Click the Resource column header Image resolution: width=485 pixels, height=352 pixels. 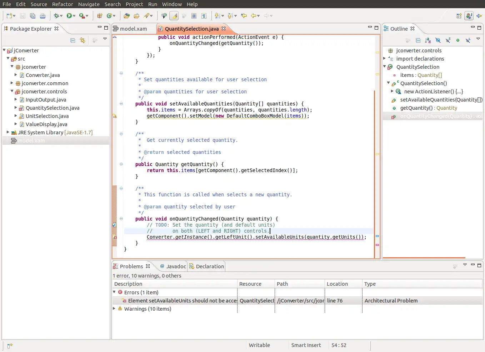tap(256, 284)
